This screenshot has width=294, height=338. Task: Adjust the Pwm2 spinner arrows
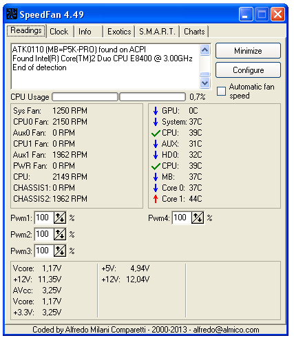(60, 234)
